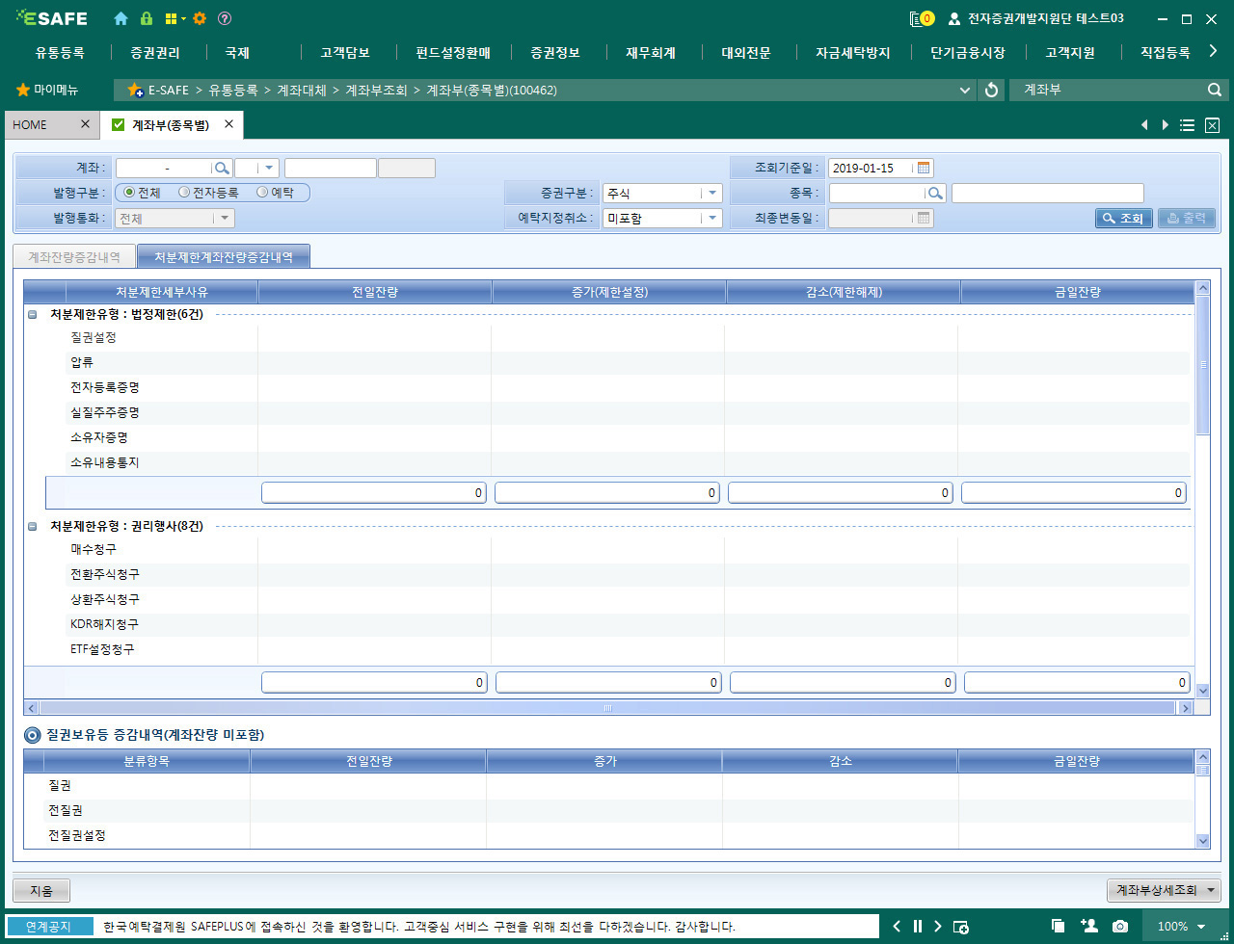Screen dimensions: 1234x944
Task: Click the green lock icon
Action: point(147,18)
